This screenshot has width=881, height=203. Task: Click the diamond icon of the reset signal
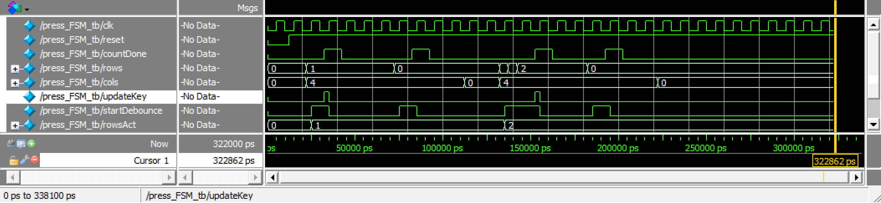(29, 40)
